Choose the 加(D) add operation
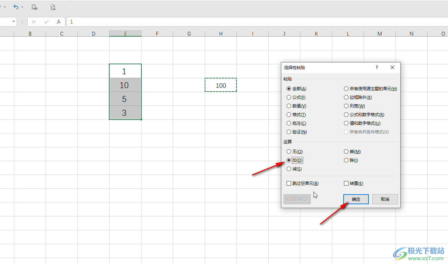 pos(295,160)
